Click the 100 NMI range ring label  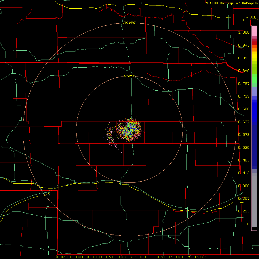tap(129, 23)
